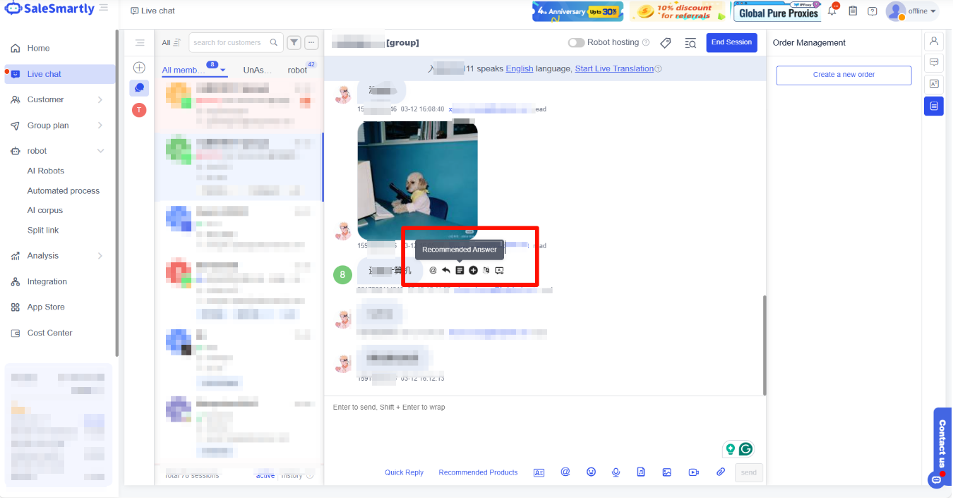953x502 pixels.
Task: Toggle the Robot hosting switch
Action: coord(576,42)
